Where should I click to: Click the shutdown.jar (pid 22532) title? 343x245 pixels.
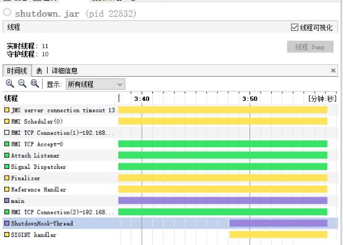click(76, 14)
